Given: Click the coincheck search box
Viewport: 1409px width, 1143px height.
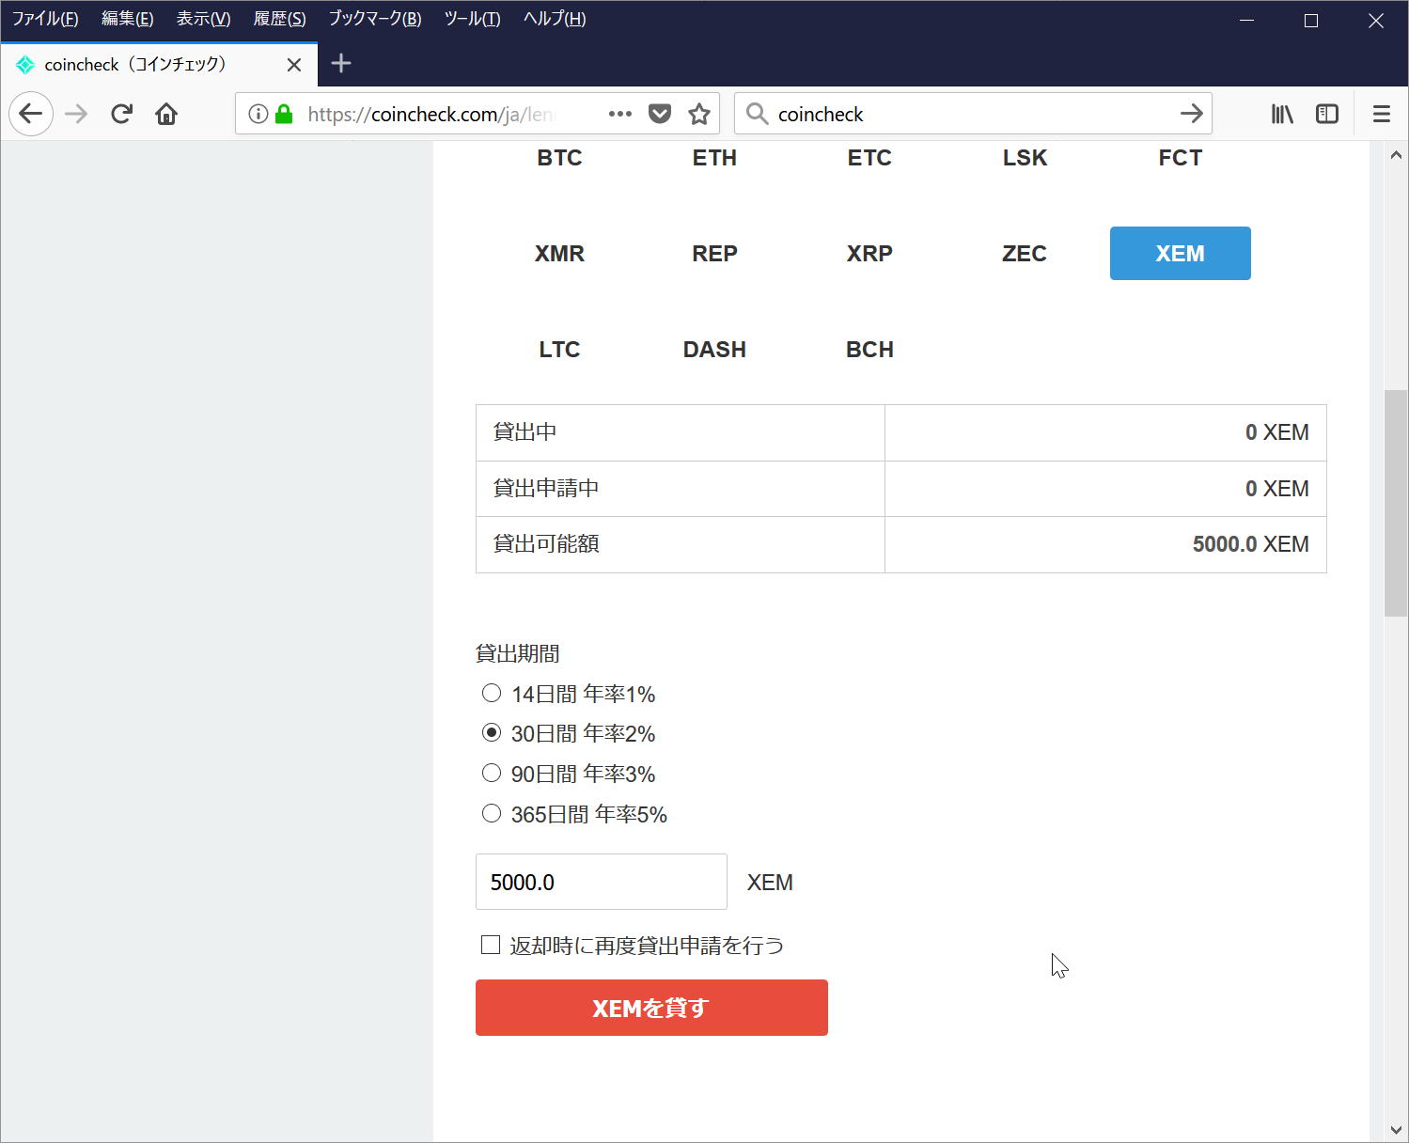Looking at the screenshot, I should pyautogui.click(x=973, y=114).
